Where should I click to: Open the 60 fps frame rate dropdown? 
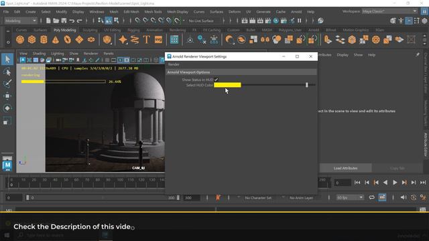click(350, 197)
